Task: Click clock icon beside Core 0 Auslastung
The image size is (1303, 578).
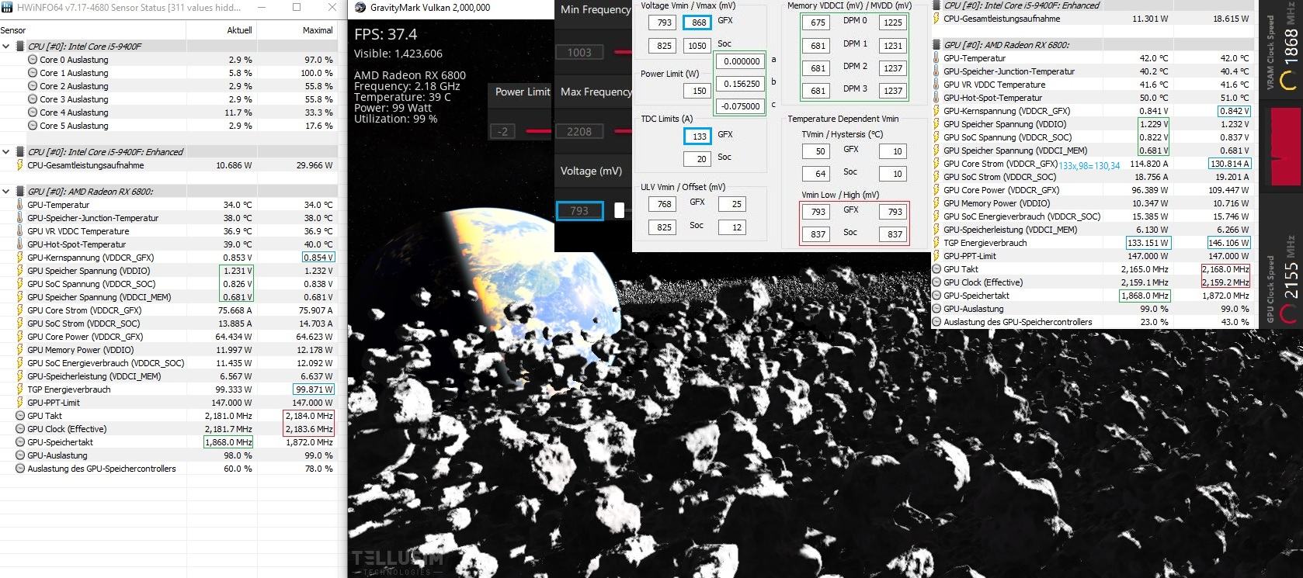Action: [33, 60]
